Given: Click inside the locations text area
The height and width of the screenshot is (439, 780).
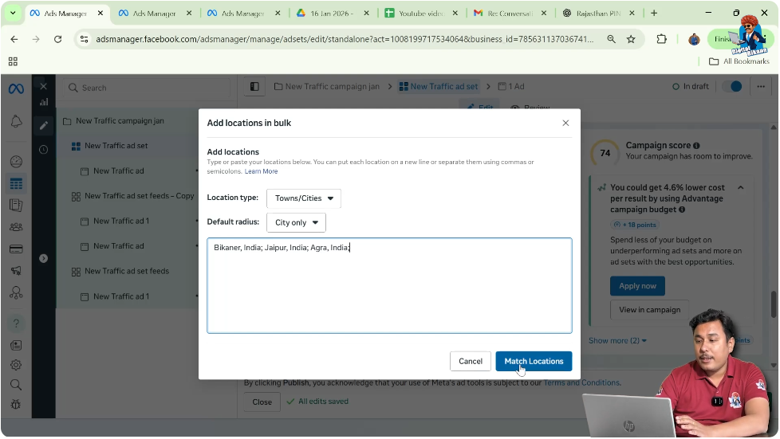Looking at the screenshot, I should click(x=389, y=285).
